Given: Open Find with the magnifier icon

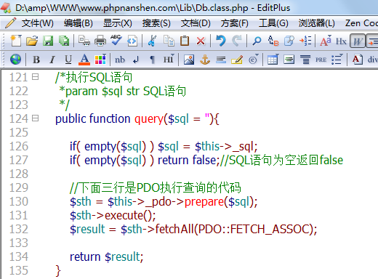Looking at the screenshot, I should click(257, 41).
